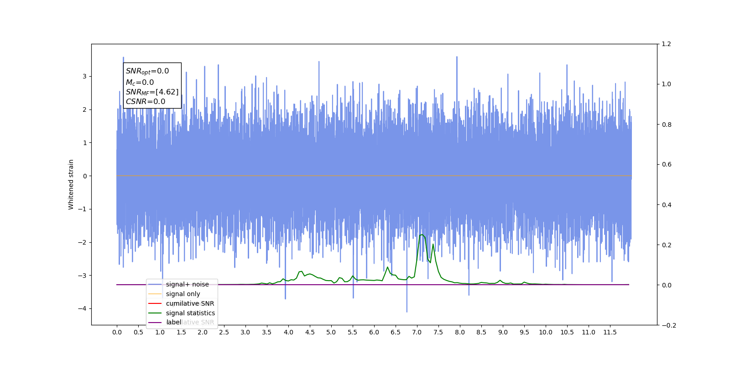This screenshot has height=365, width=730.
Task: Click the SNR_opt=0.0 annotation text
Action: [x=147, y=71]
